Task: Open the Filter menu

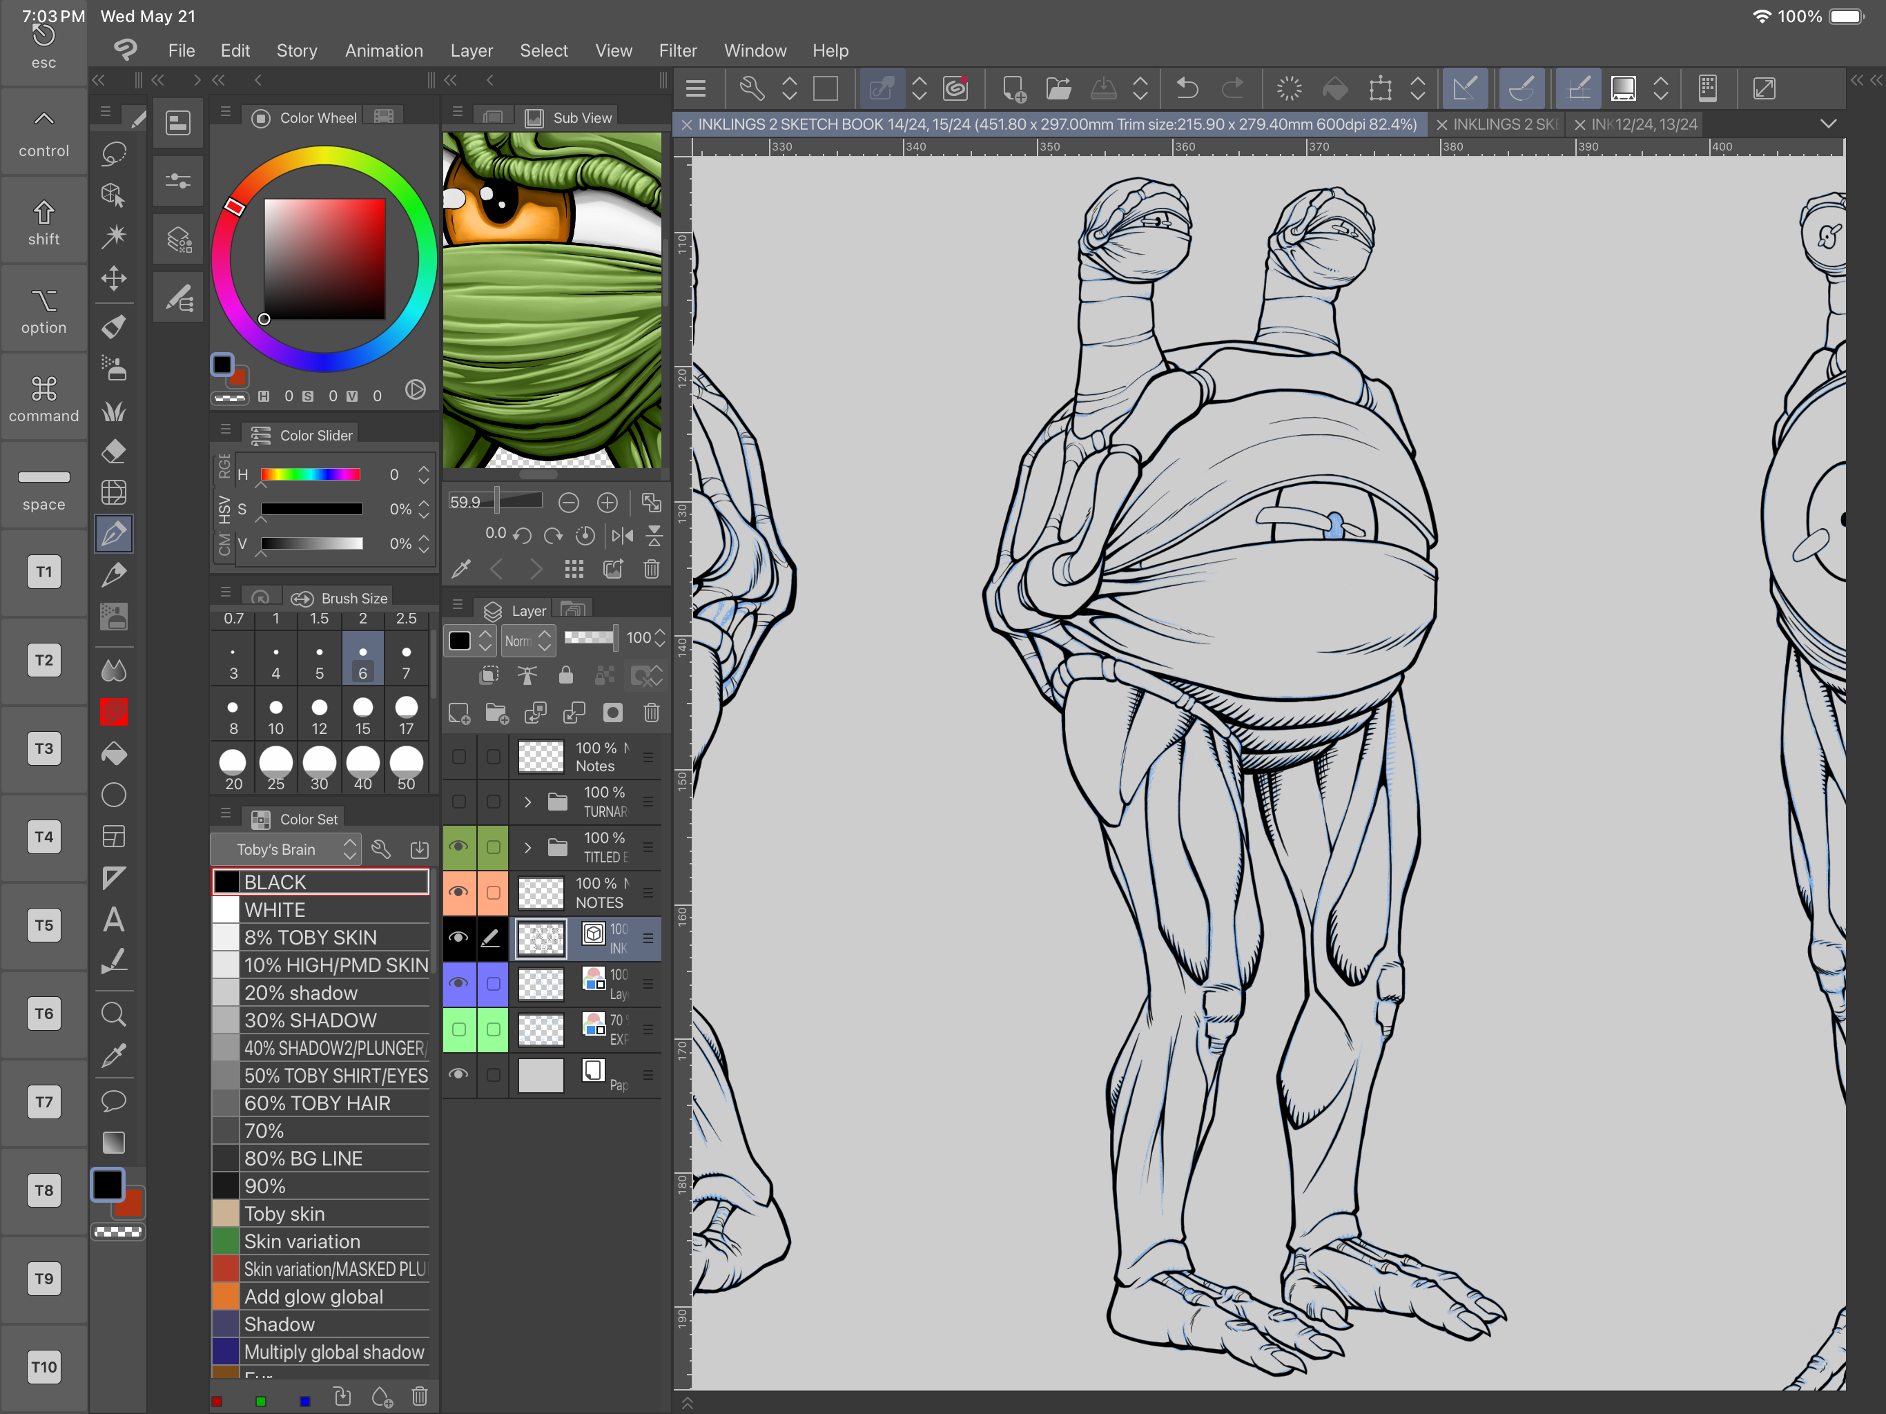Action: (678, 50)
